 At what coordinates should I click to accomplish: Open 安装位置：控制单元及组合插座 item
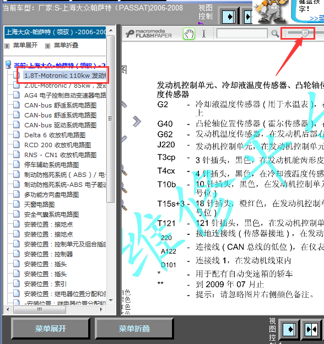pyautogui.click(x=65, y=244)
